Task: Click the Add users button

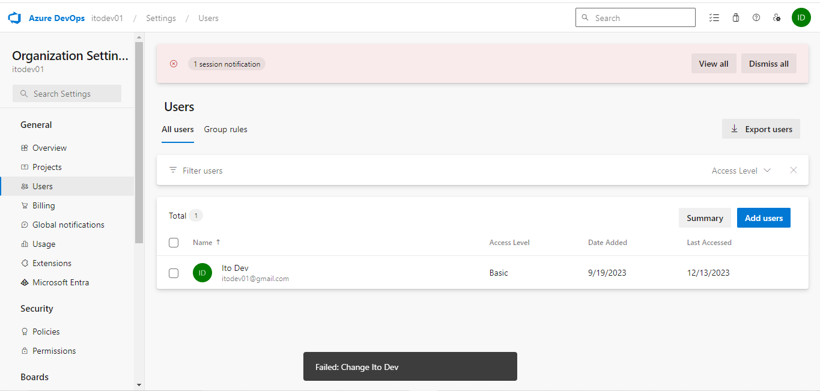Action: (x=764, y=218)
